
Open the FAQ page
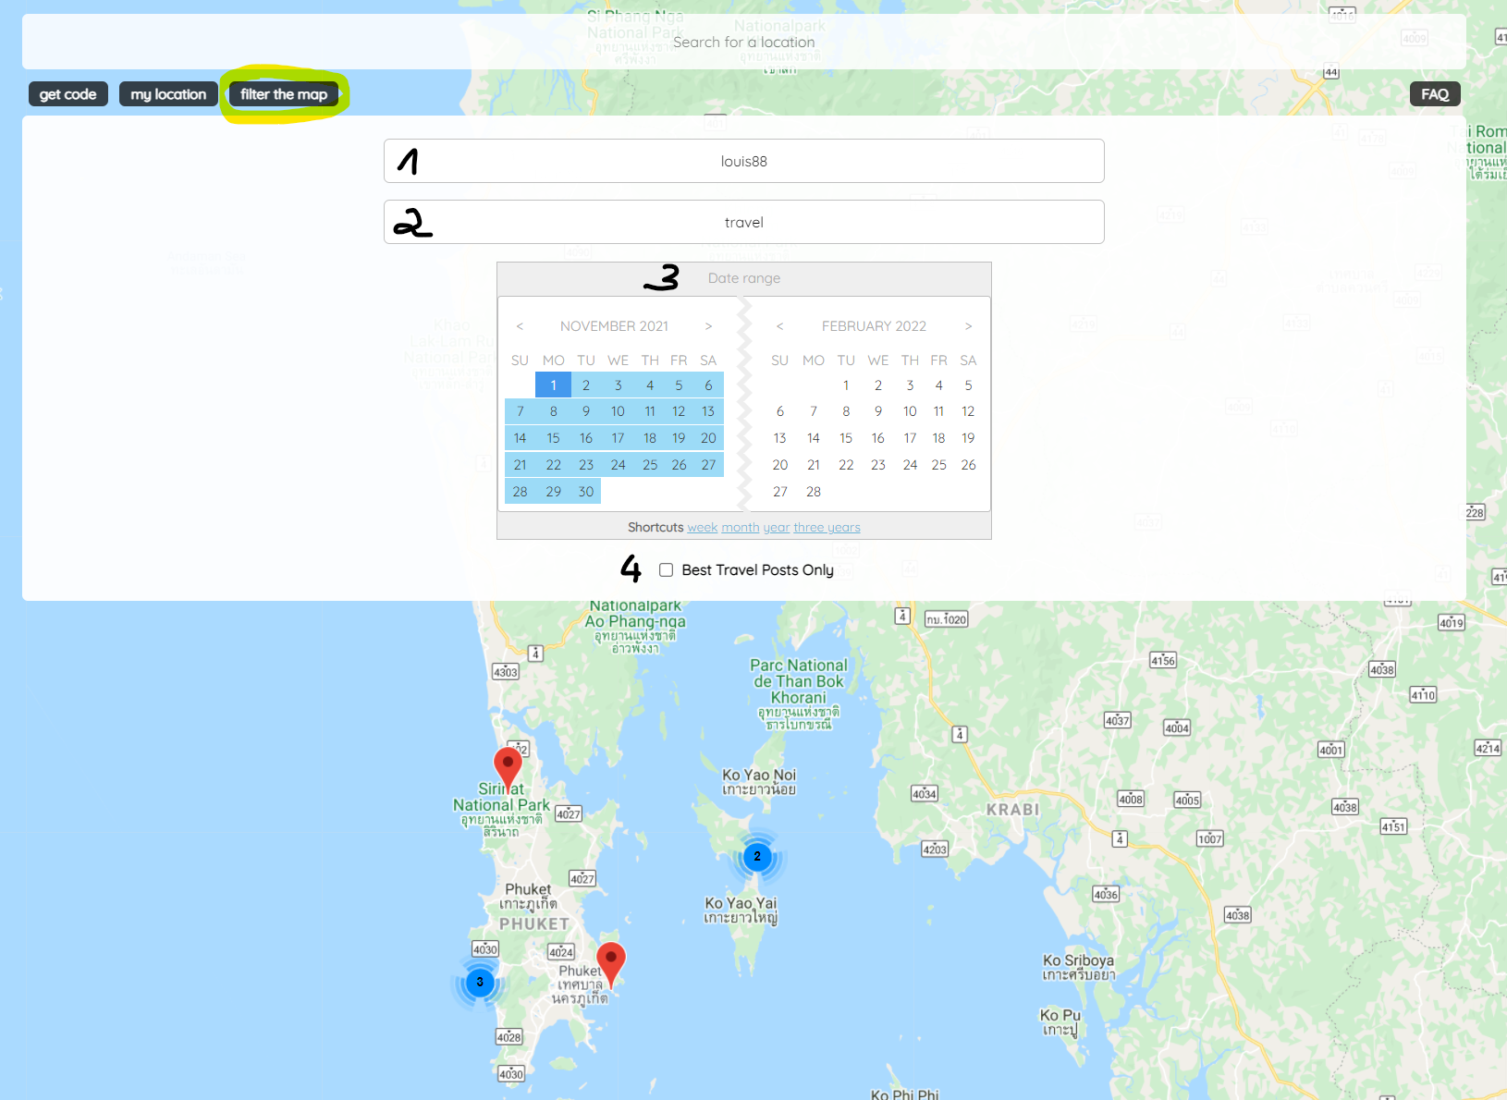[x=1435, y=94]
